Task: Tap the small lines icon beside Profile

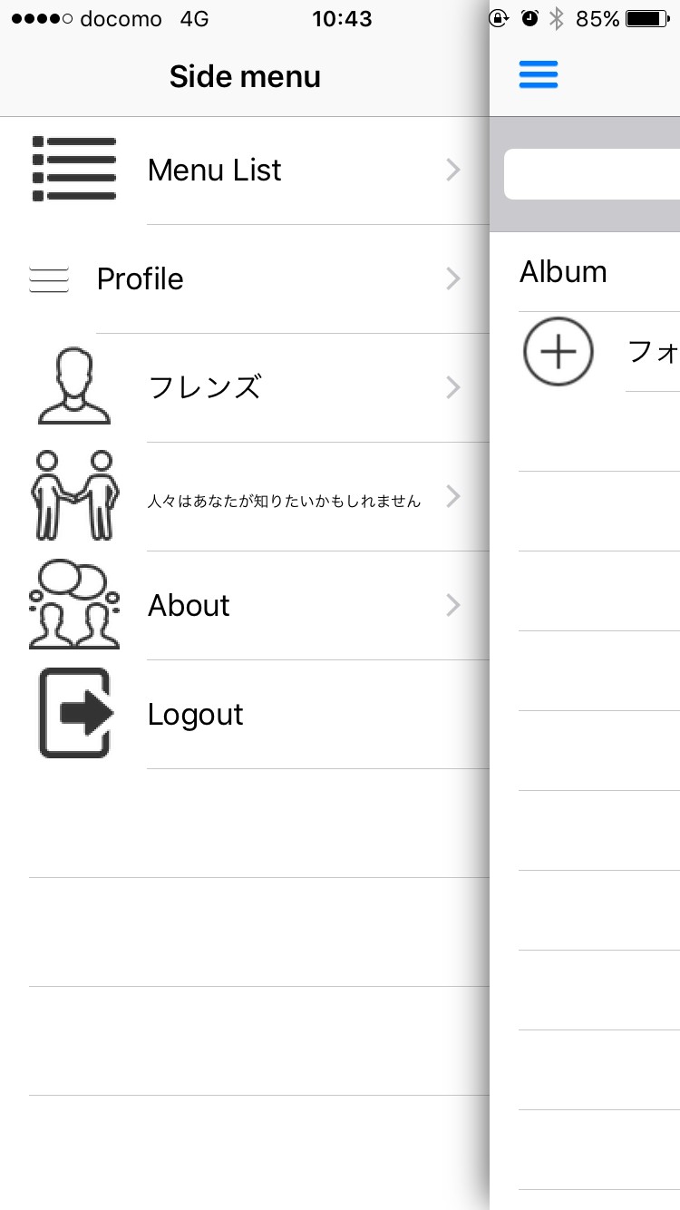Action: 49,280
